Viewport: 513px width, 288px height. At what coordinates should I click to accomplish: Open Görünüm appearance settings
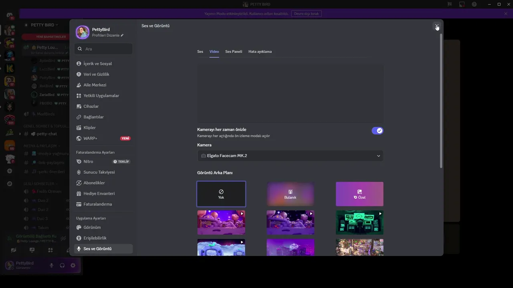click(103, 227)
